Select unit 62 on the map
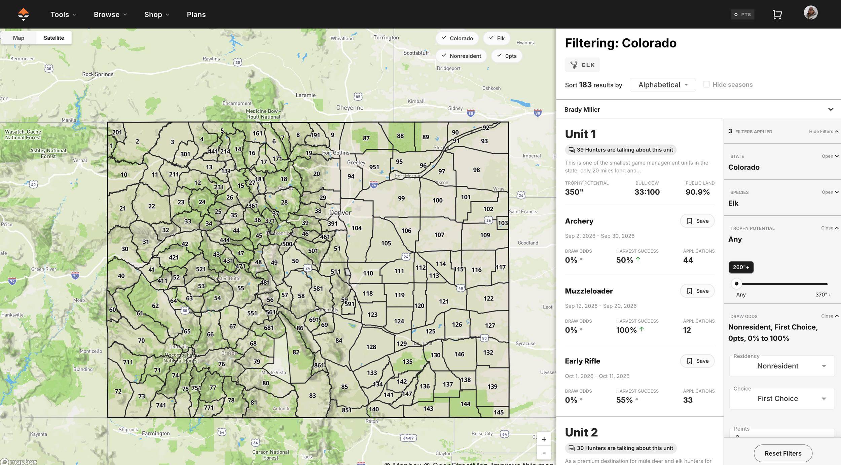This screenshot has height=465, width=841. (x=155, y=306)
